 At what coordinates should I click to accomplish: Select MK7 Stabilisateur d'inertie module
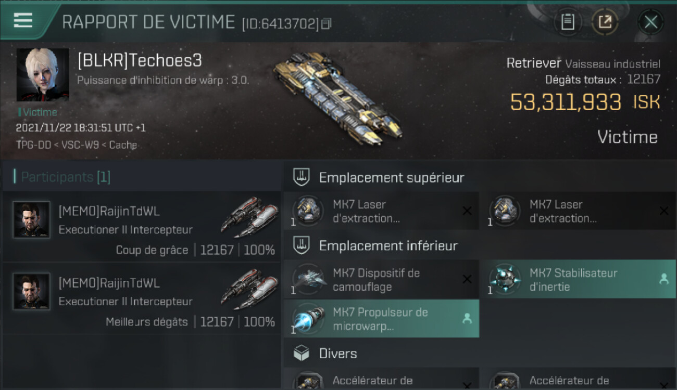[x=578, y=279]
